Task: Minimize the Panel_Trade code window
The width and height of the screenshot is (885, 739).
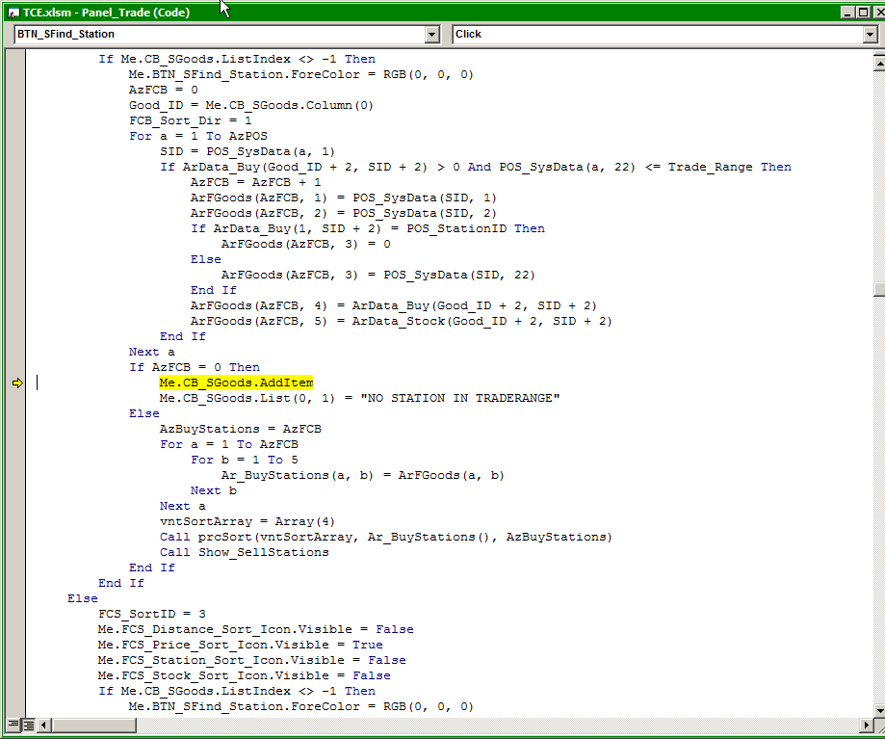Action: click(x=847, y=12)
